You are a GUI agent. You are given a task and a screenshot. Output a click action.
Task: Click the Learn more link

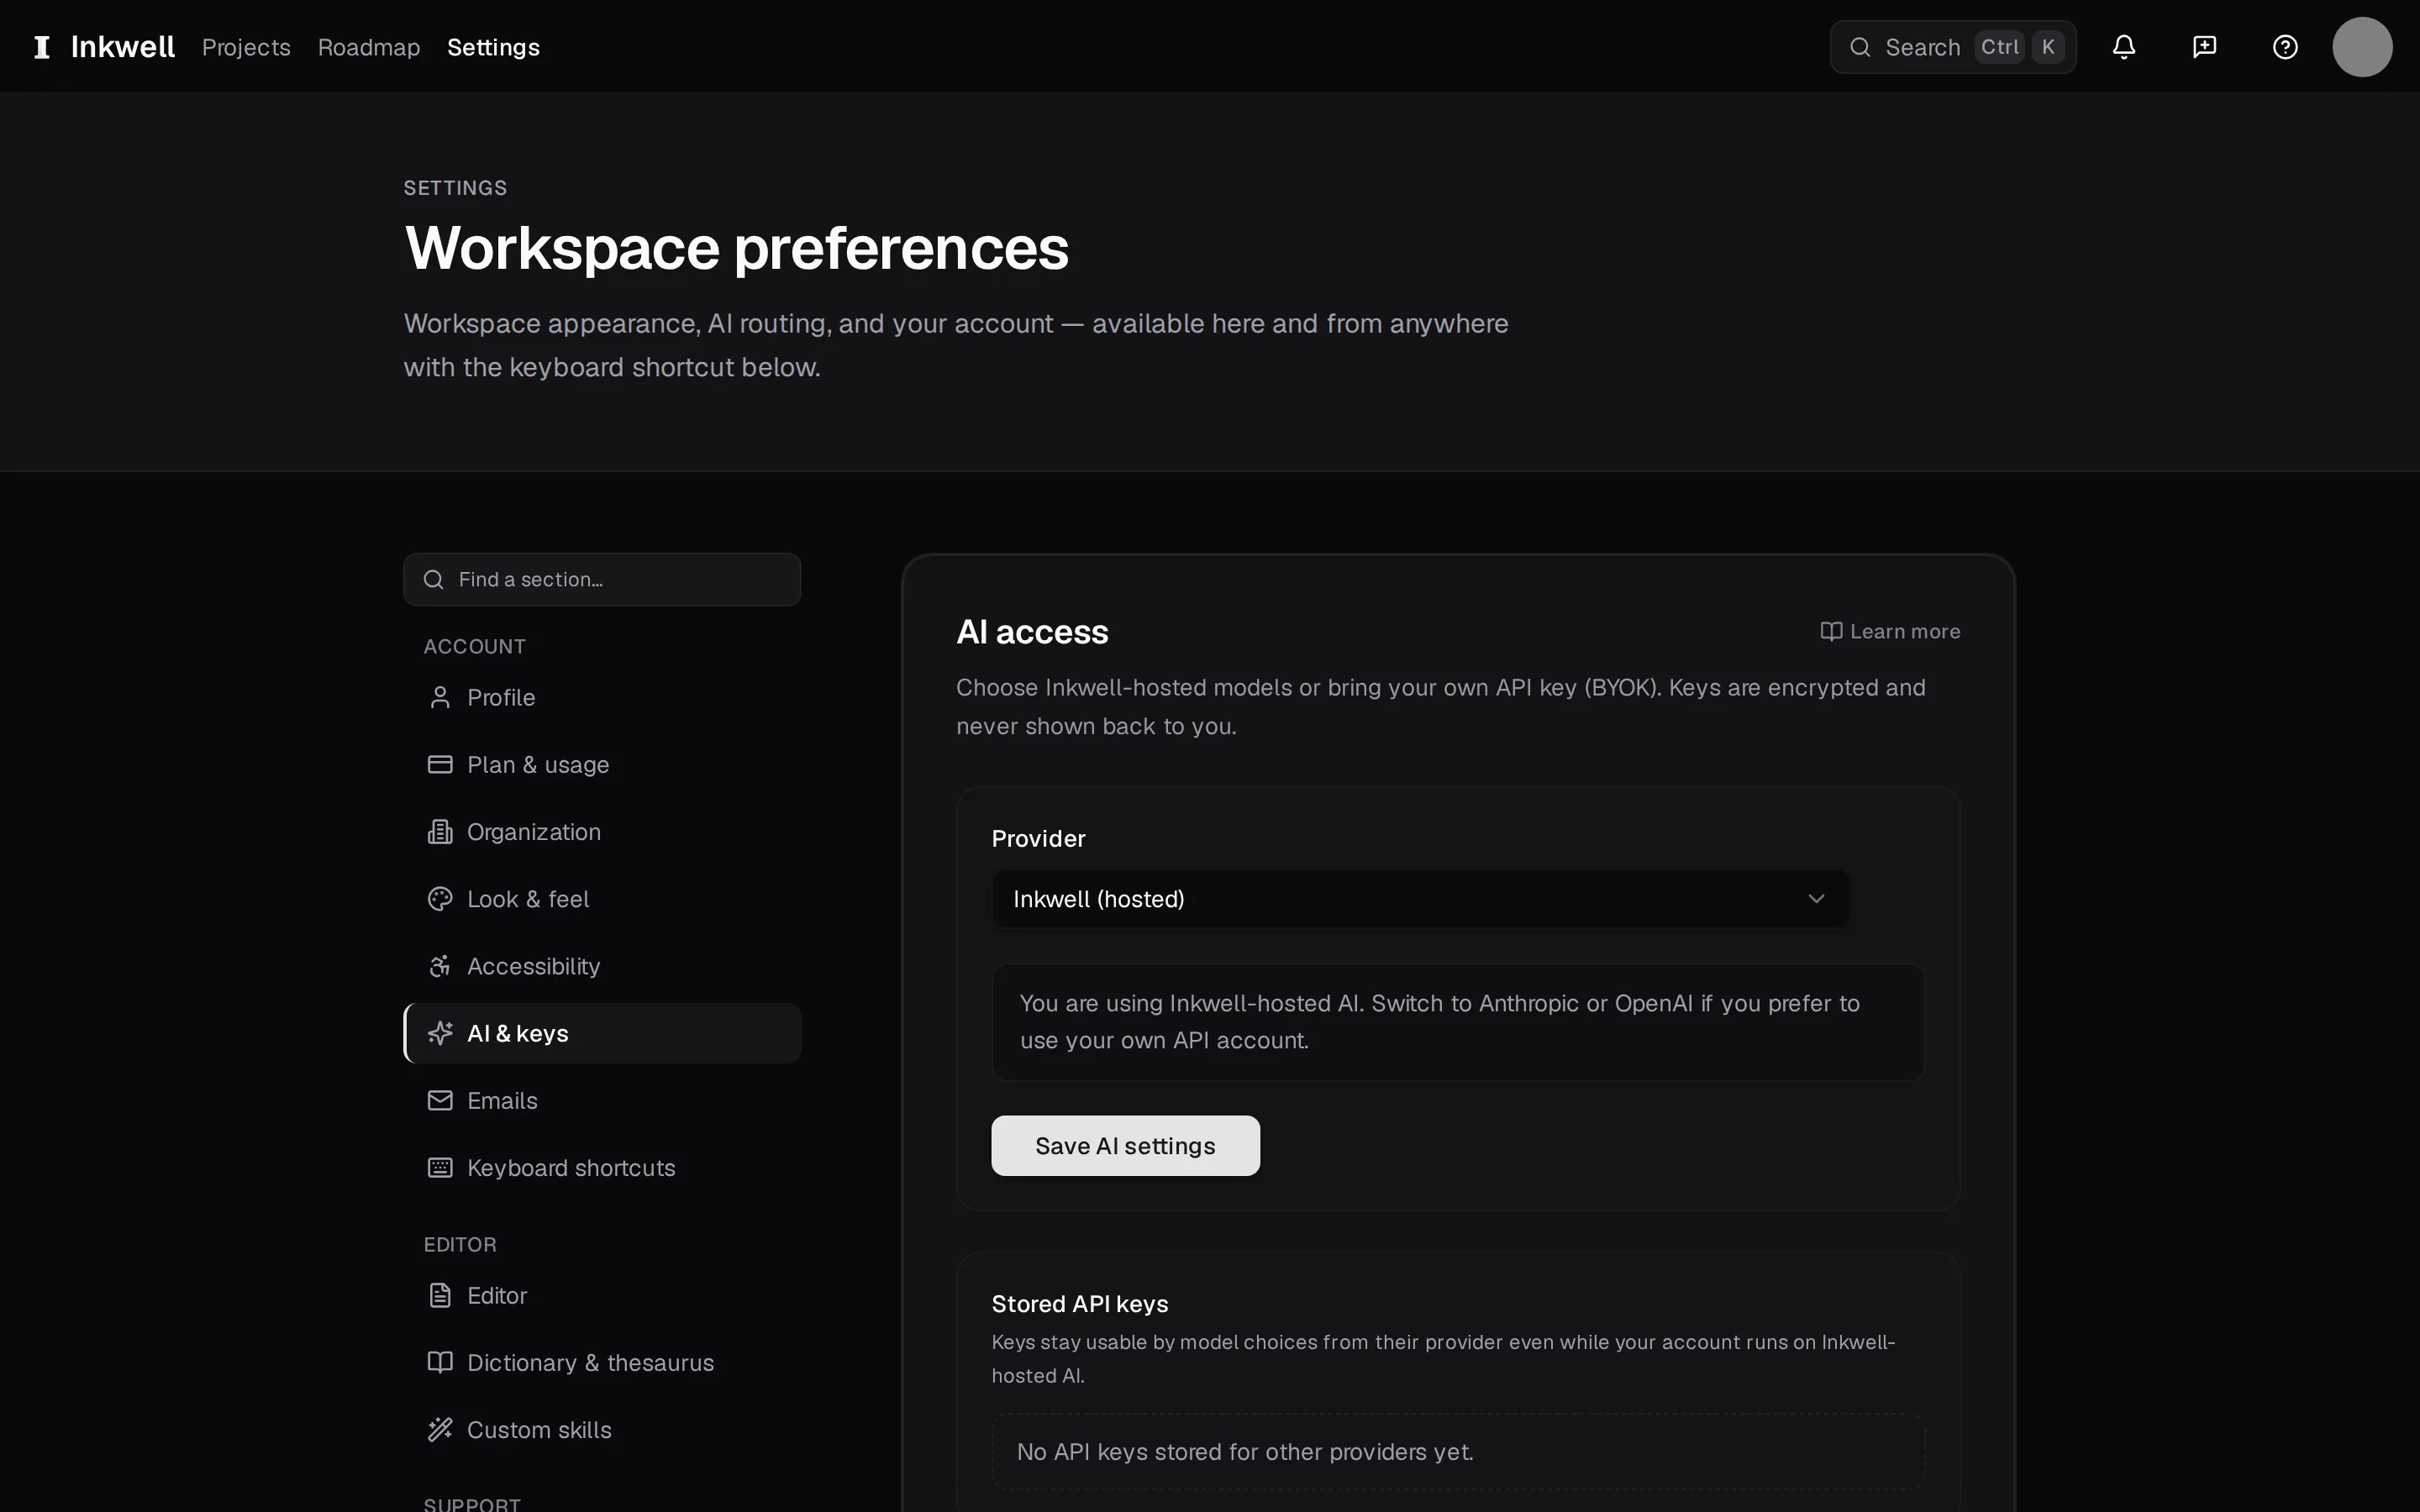[1890, 631]
